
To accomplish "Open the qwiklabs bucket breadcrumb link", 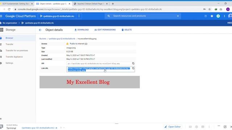I will (62, 39).
